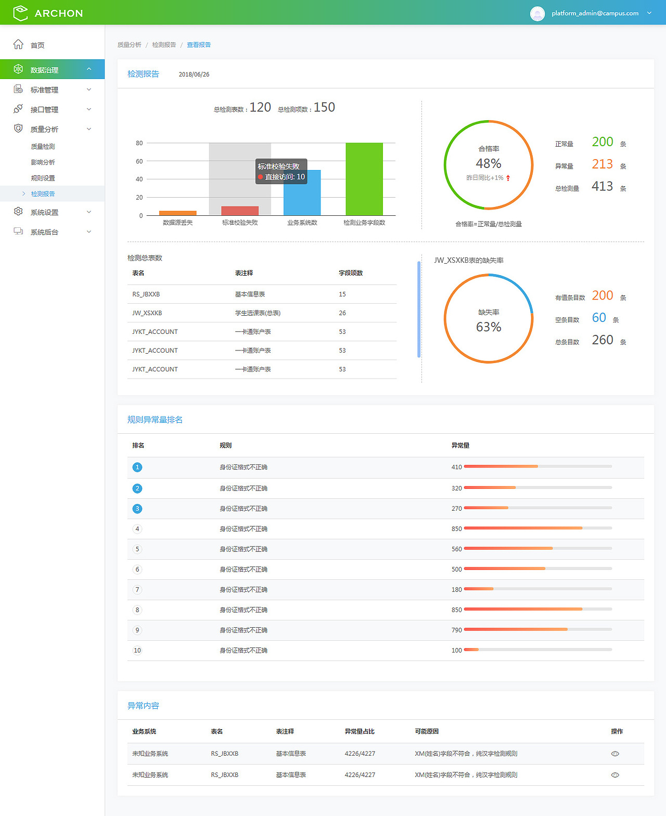Click the blue table scrollbar
The width and height of the screenshot is (666, 816).
coord(419,309)
